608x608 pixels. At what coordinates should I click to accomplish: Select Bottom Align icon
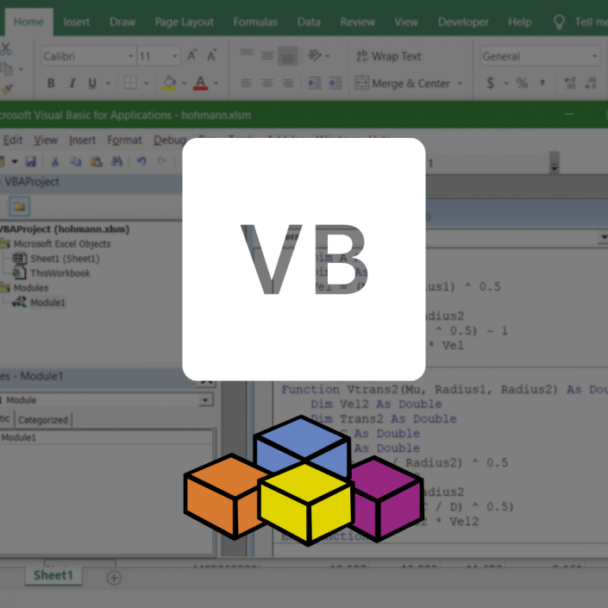(288, 56)
